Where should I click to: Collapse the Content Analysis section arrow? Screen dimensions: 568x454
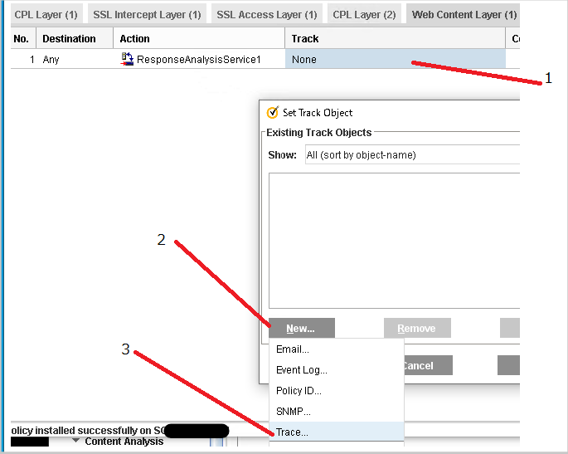tap(75, 441)
